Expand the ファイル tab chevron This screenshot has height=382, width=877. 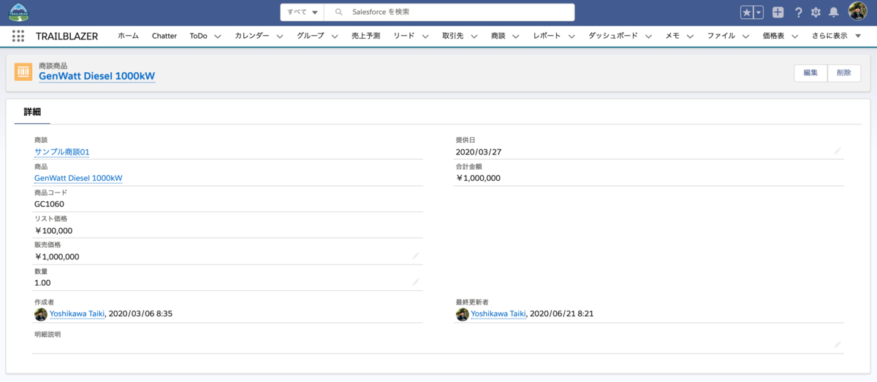click(746, 36)
